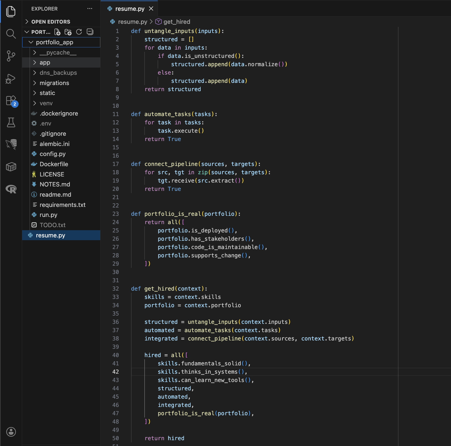The image size is (451, 446).
Task: Click line number 42 in the gutter
Action: (116, 372)
